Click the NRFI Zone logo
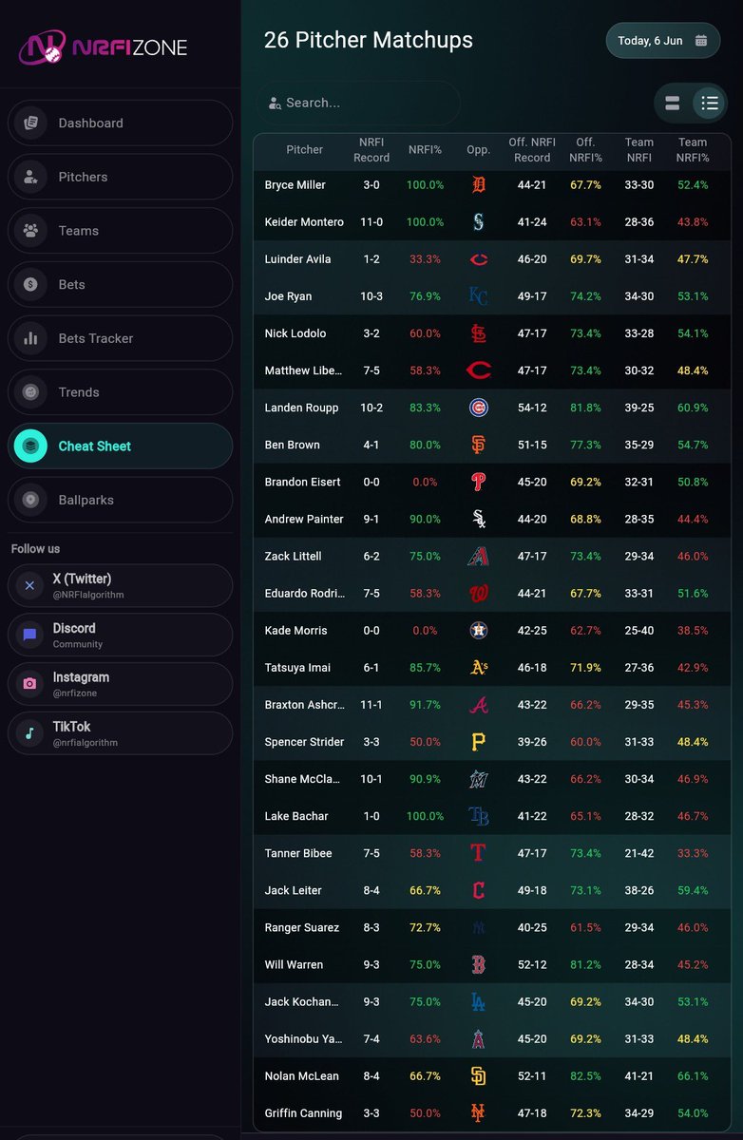This screenshot has width=743, height=1140. click(x=103, y=47)
